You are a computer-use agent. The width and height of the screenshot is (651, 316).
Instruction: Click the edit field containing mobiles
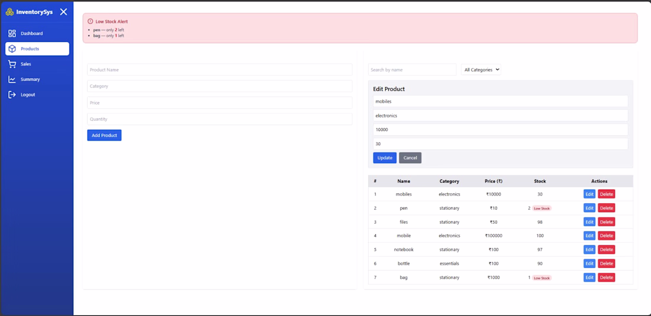point(500,101)
